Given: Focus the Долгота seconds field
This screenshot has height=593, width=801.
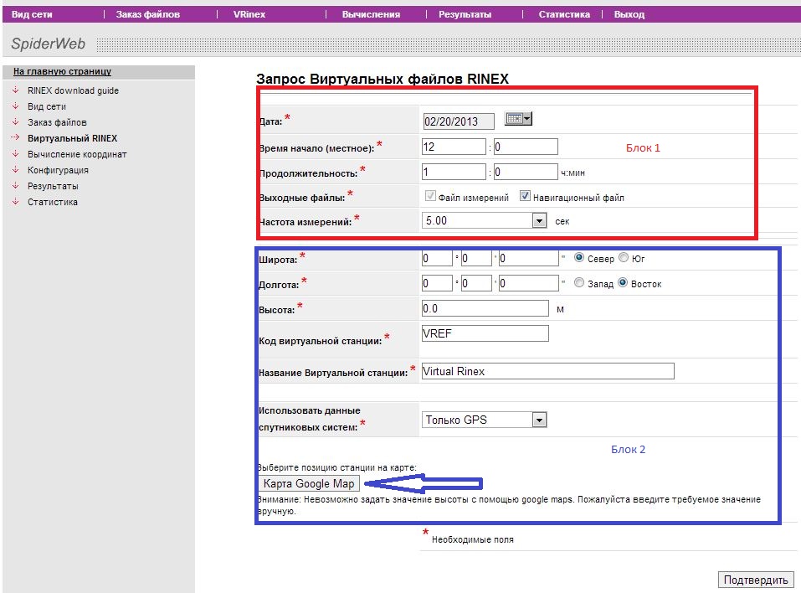Looking at the screenshot, I should 529,283.
